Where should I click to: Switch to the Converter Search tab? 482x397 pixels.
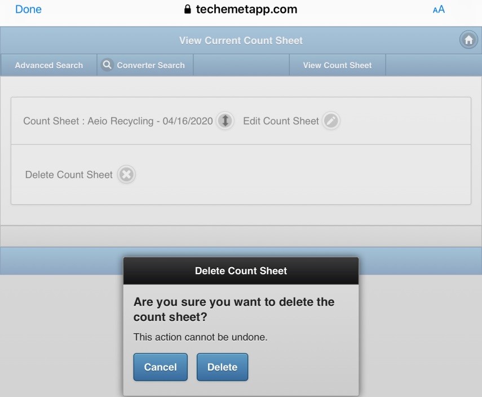tap(151, 65)
